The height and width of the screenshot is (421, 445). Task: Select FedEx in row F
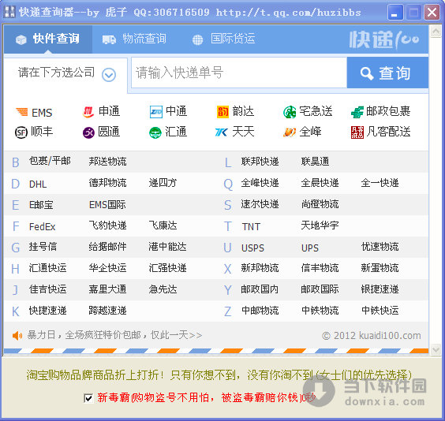point(43,226)
